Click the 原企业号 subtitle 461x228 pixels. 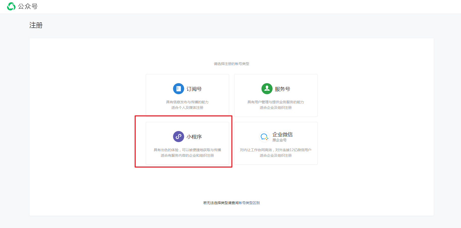[x=279, y=140]
